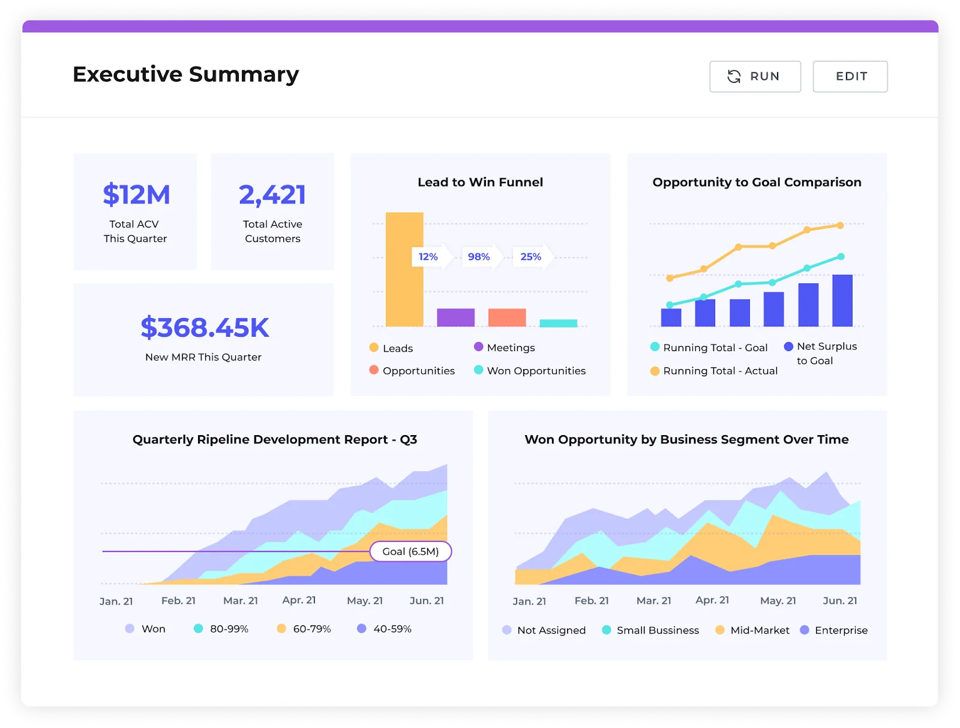Image resolution: width=960 pixels, height=728 pixels.
Task: Click Mar. 21 label on segment chart
Action: [x=654, y=601]
